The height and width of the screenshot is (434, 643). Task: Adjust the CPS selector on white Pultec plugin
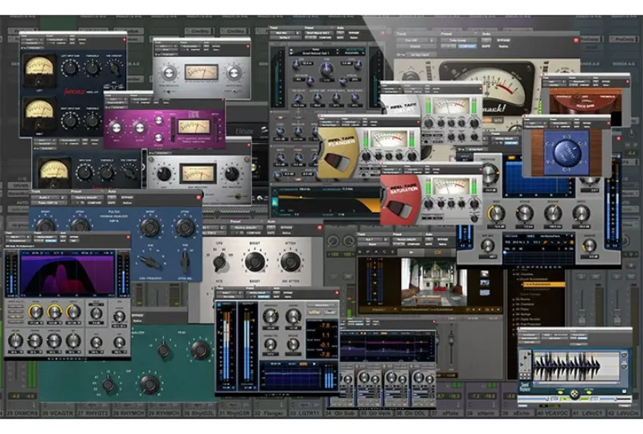219,261
